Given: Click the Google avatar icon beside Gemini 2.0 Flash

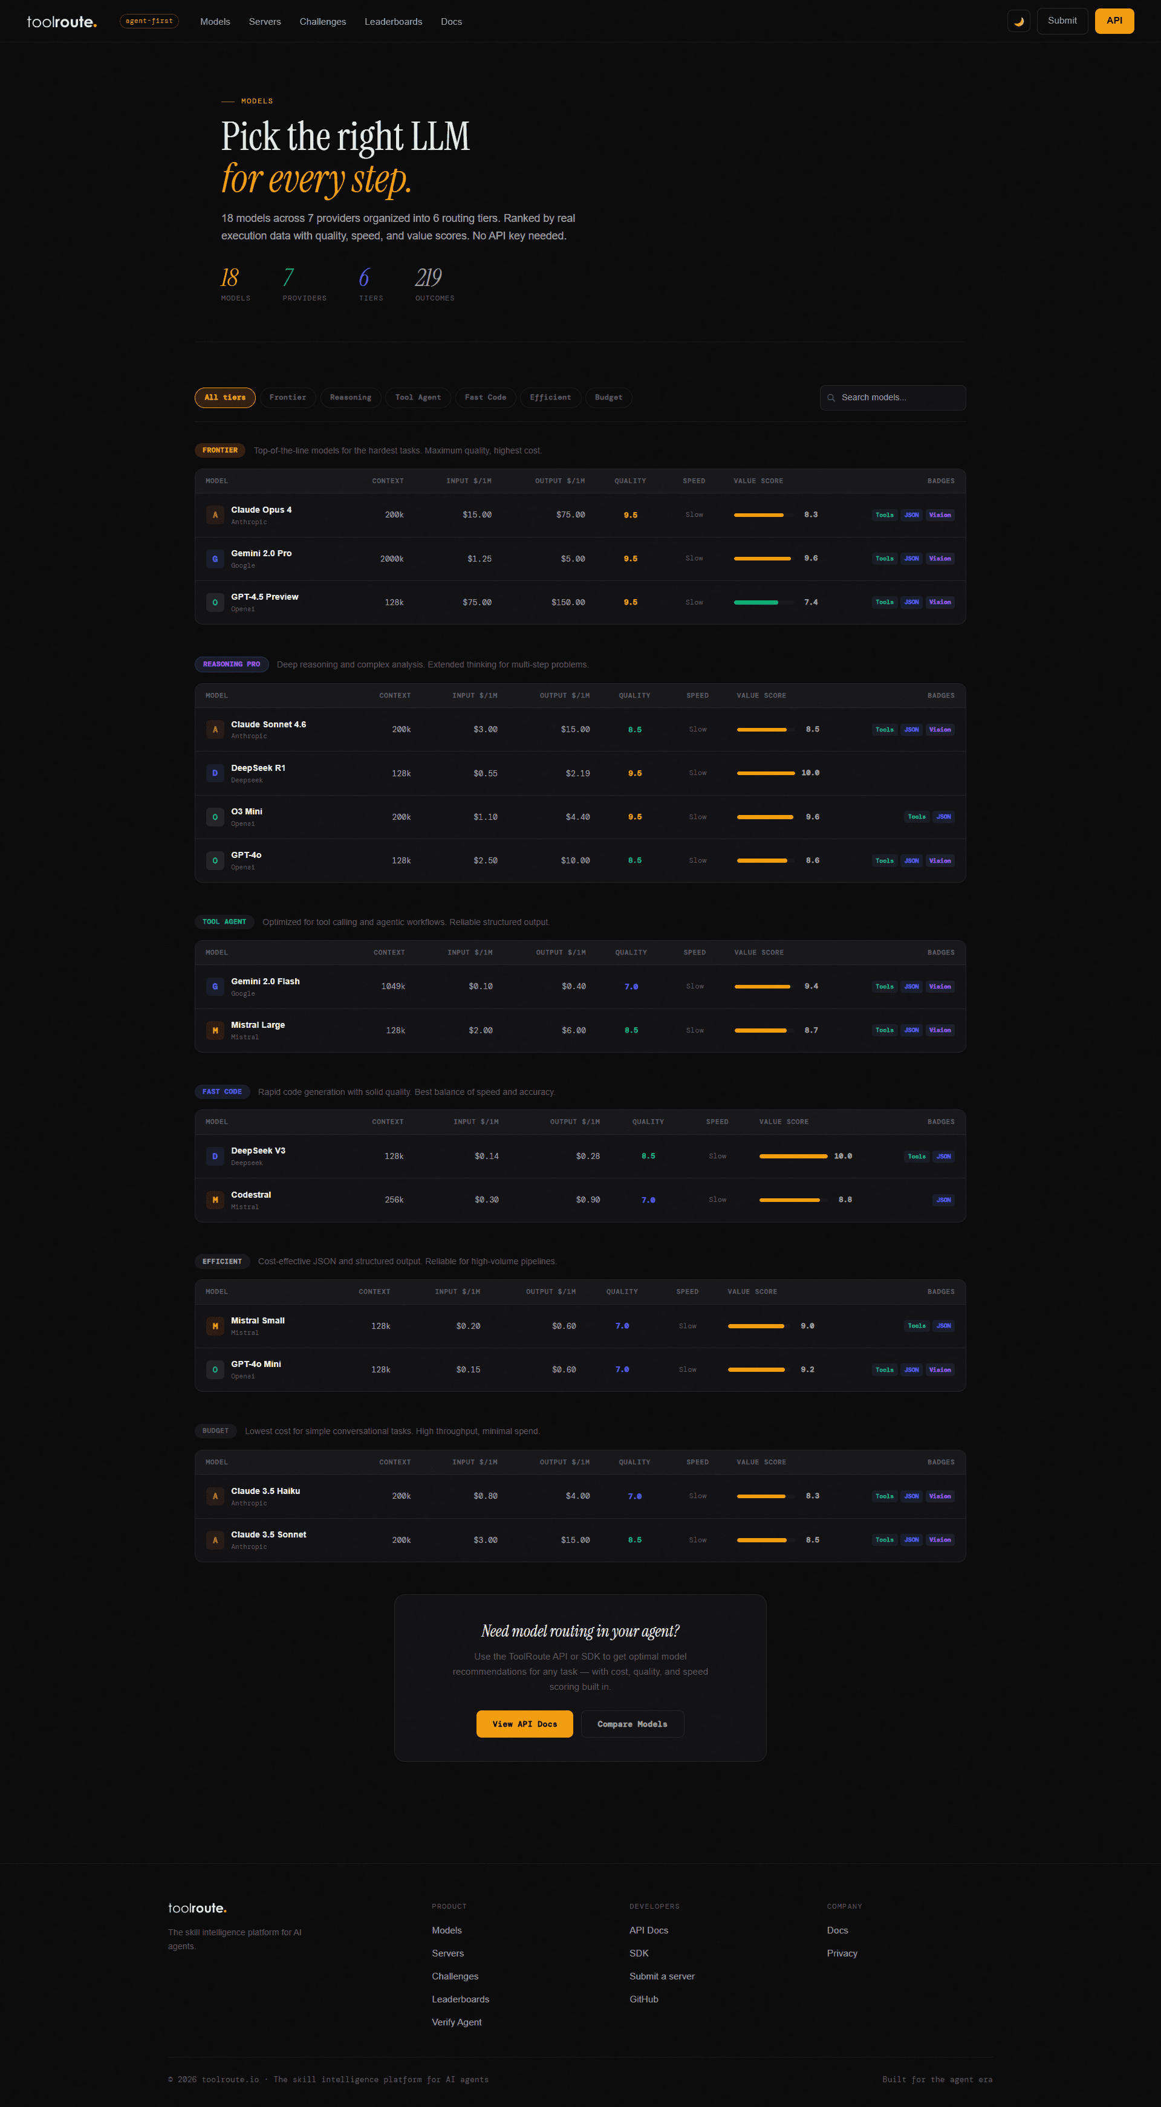Looking at the screenshot, I should tap(215, 987).
